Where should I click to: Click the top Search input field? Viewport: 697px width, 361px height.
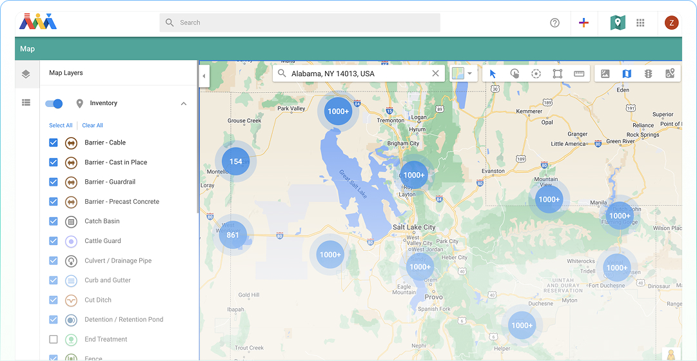(x=300, y=23)
